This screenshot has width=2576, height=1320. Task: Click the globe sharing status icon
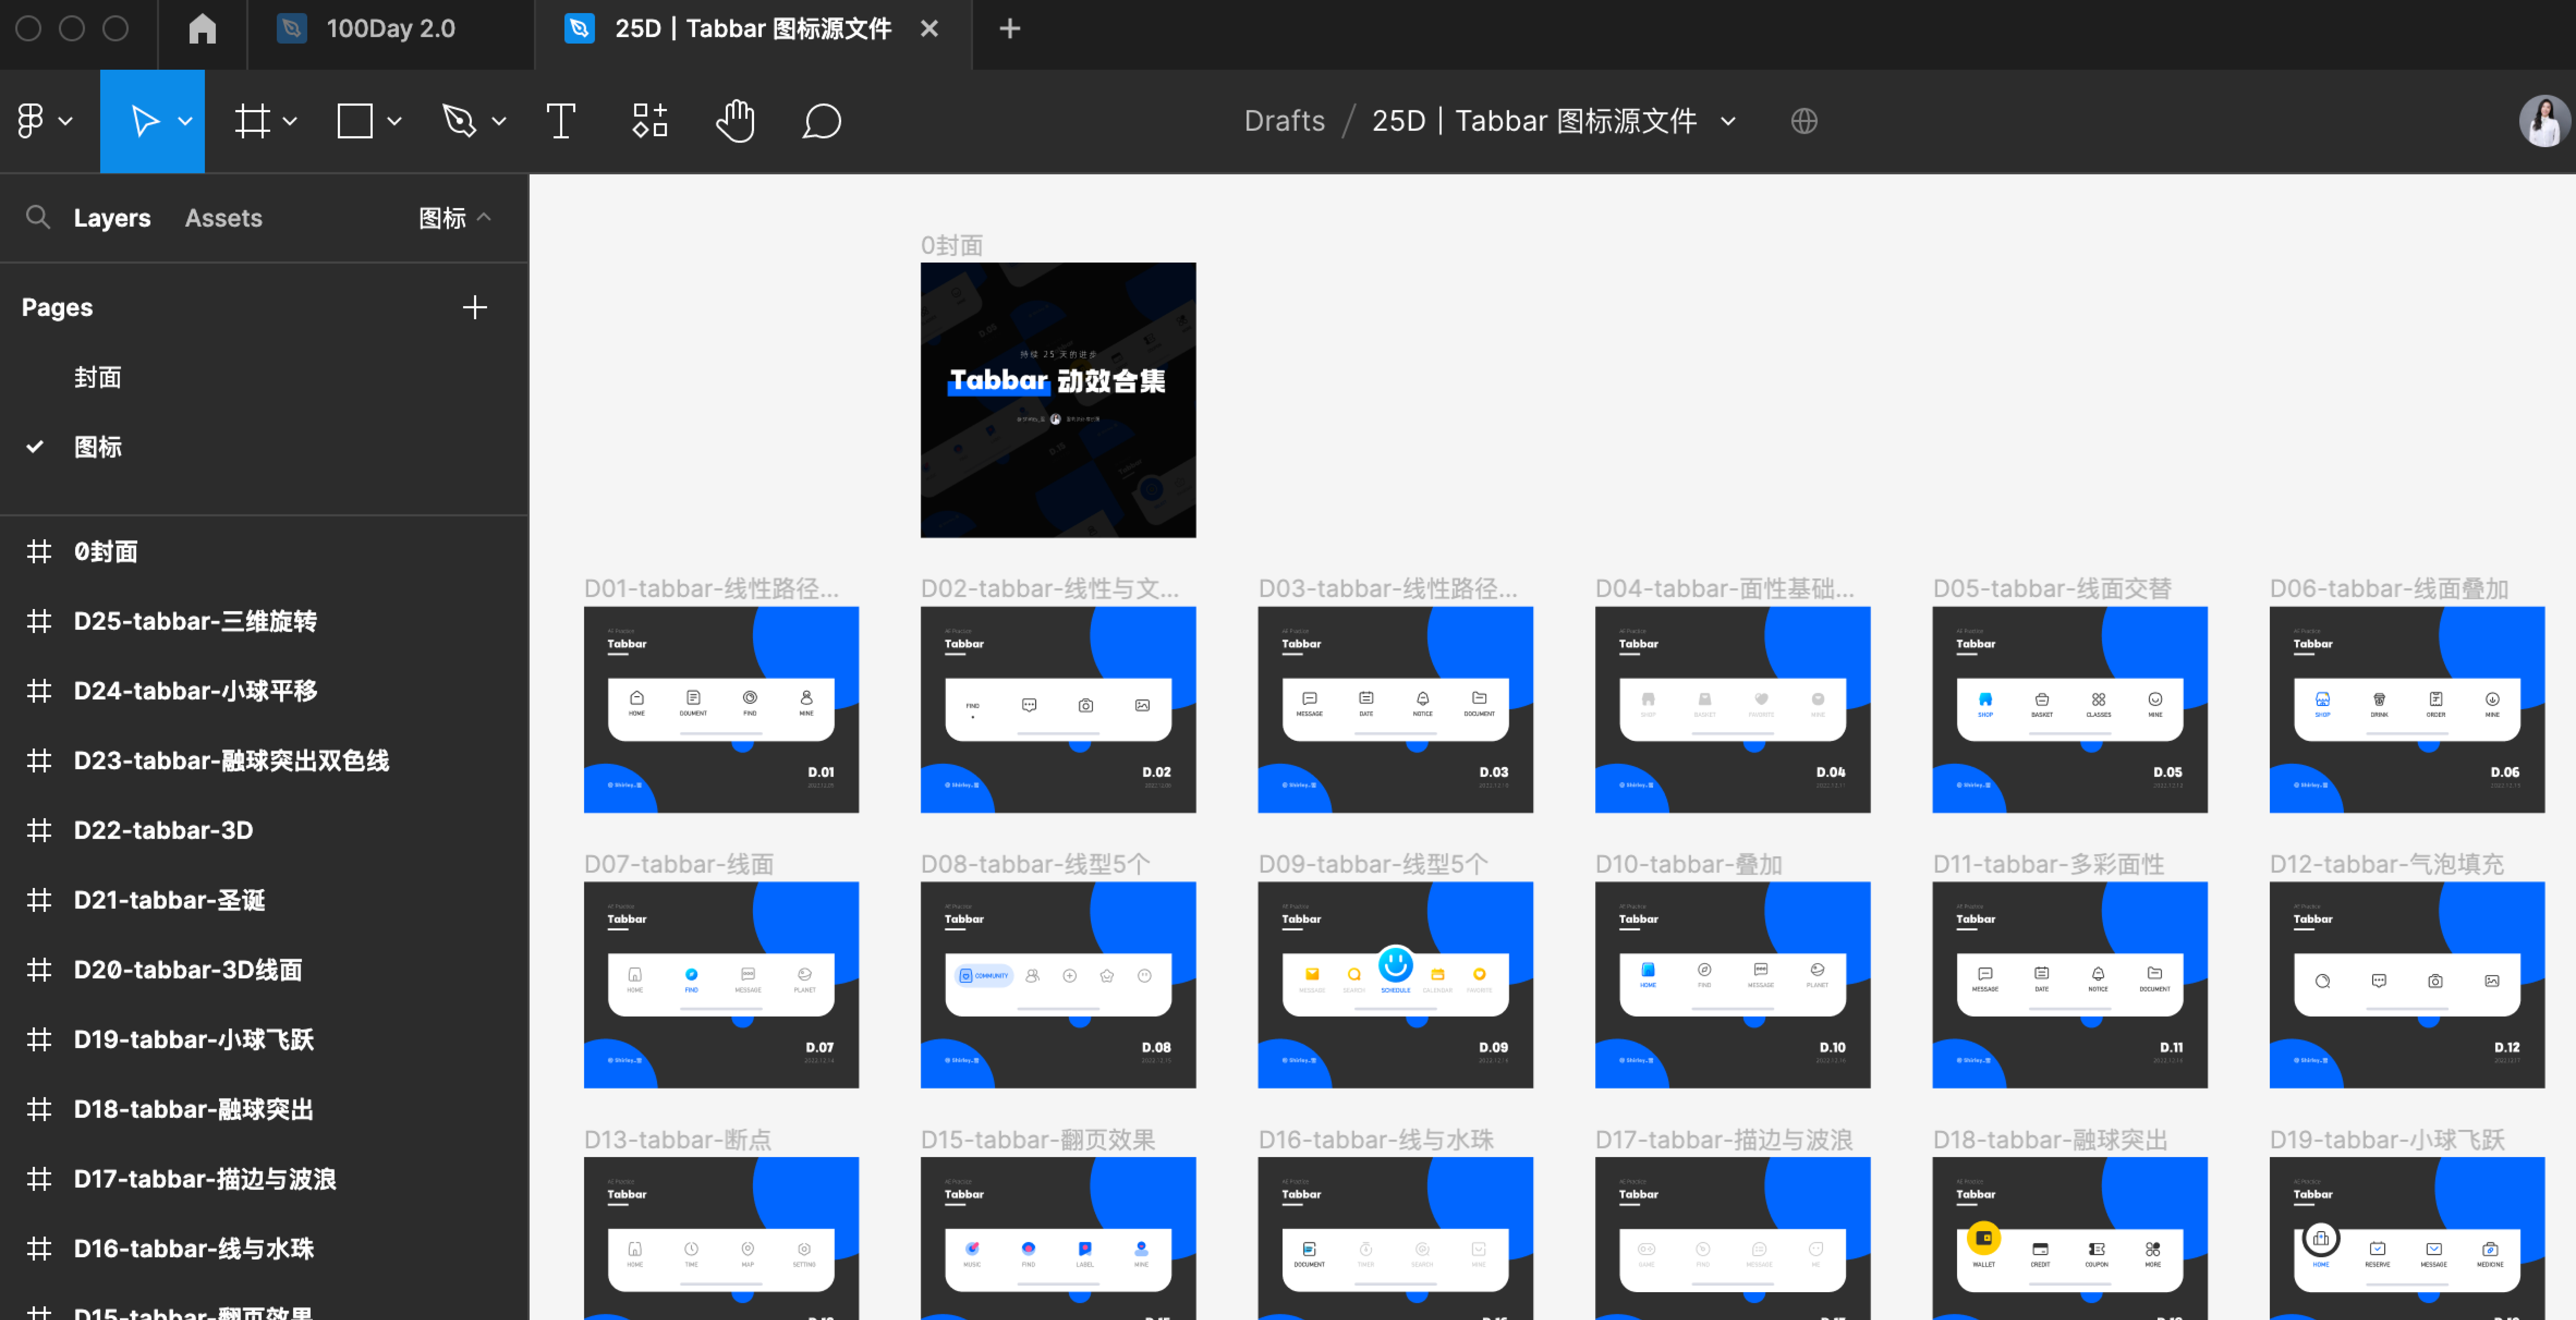click(1804, 121)
